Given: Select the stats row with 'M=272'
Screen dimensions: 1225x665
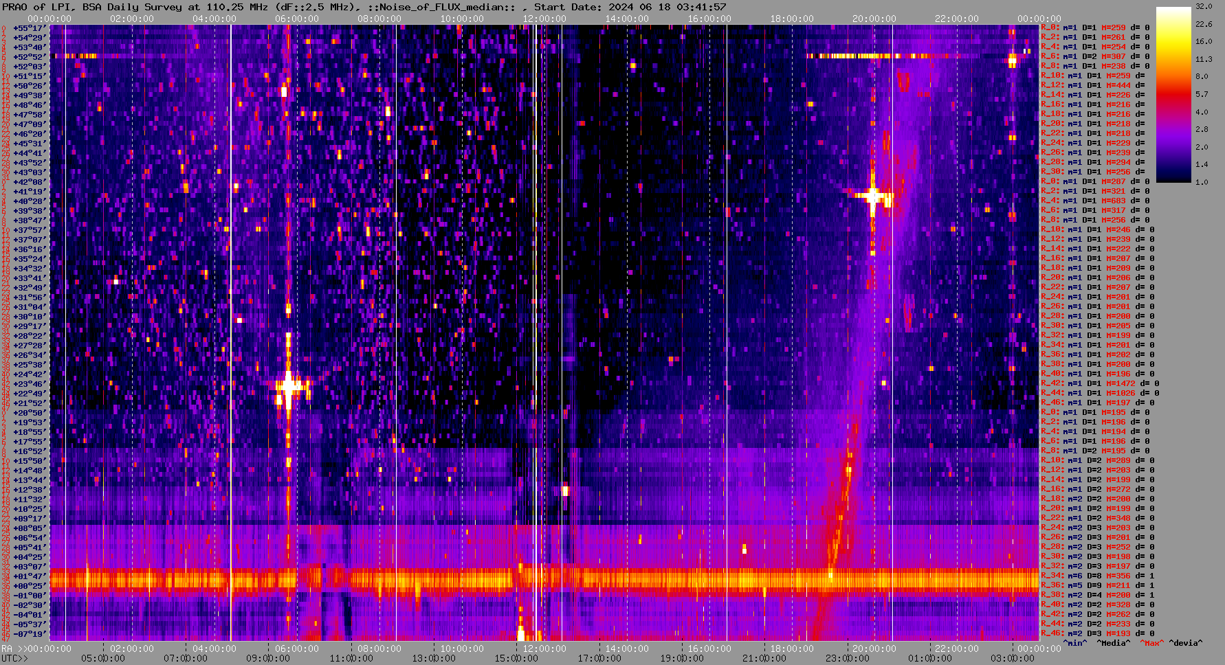Looking at the screenshot, I should point(1098,489).
